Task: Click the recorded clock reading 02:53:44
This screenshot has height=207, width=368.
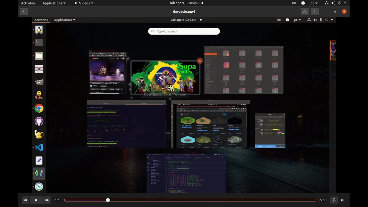Action: (184, 20)
